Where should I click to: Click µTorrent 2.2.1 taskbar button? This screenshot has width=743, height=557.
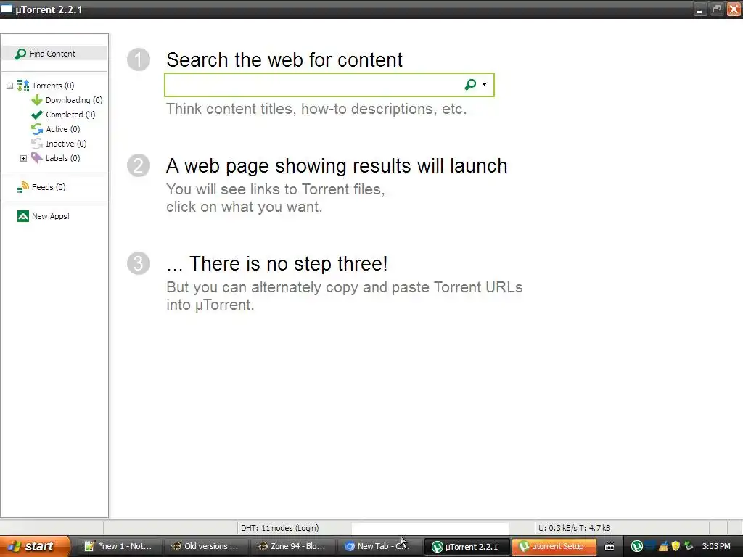467,547
